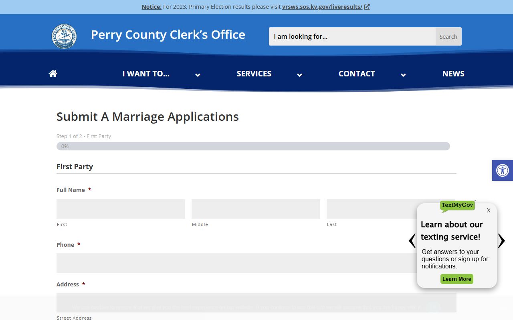The width and height of the screenshot is (513, 320).
Task: Expand the CONTACT menu chevron
Action: click(403, 75)
